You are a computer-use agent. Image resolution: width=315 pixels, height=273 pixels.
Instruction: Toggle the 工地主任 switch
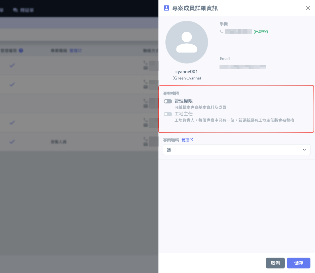pyautogui.click(x=168, y=114)
